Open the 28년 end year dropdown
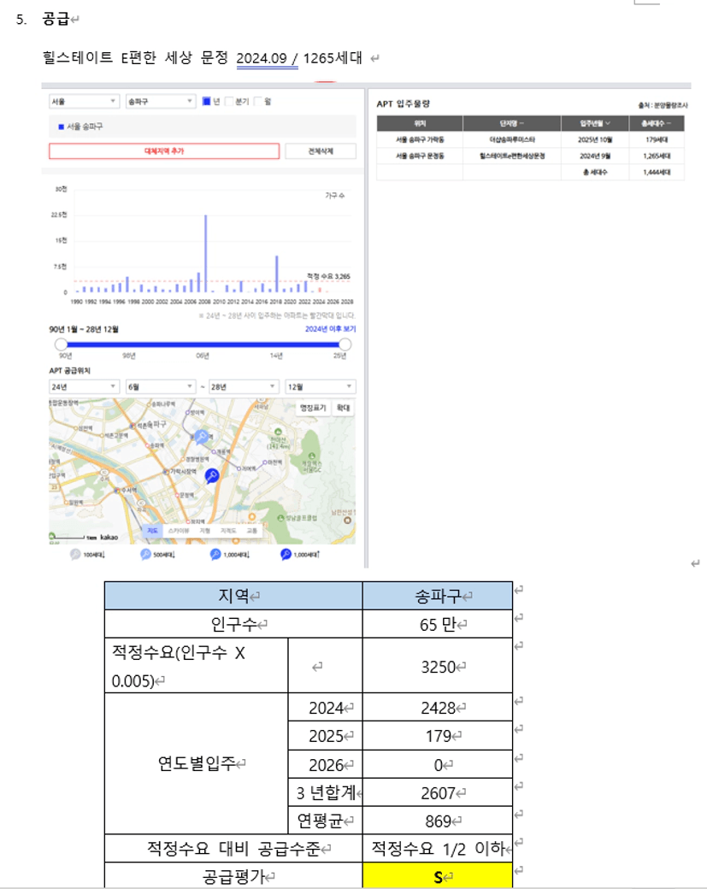Image resolution: width=707 pixels, height=889 pixels. pos(244,386)
